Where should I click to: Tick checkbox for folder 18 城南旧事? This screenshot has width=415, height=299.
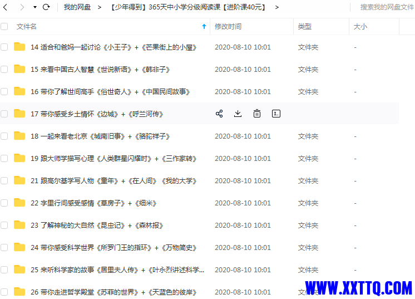pos(4,136)
